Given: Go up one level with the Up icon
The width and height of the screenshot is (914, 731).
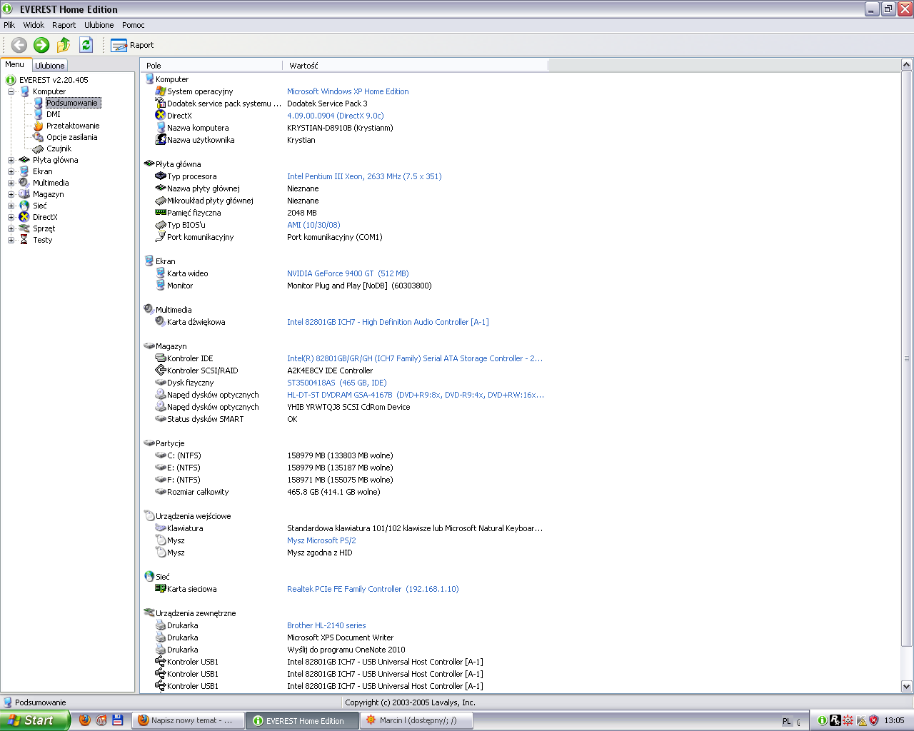Looking at the screenshot, I should click(x=64, y=45).
